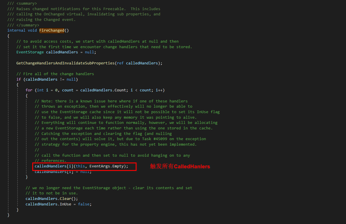Click comment '// Fire all of the change handlers'
The width and height of the screenshot is (346, 224).
55,74
